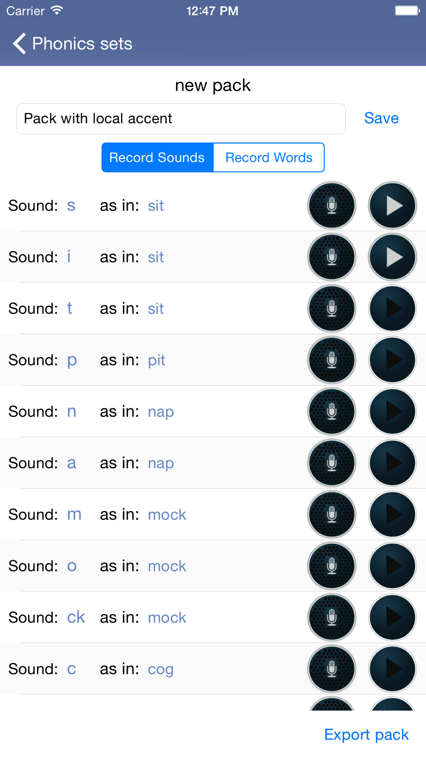Edit the pack name text field
This screenshot has width=426, height=758.
pyautogui.click(x=181, y=119)
